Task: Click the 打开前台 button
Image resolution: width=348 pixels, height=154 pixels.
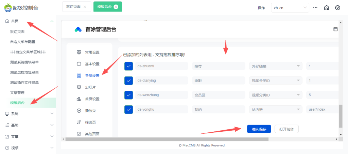Action: (286, 129)
